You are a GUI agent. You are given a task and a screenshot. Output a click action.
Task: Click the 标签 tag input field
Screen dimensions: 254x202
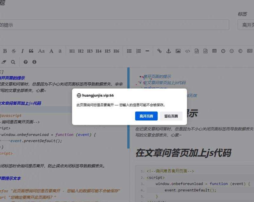pos(246,25)
